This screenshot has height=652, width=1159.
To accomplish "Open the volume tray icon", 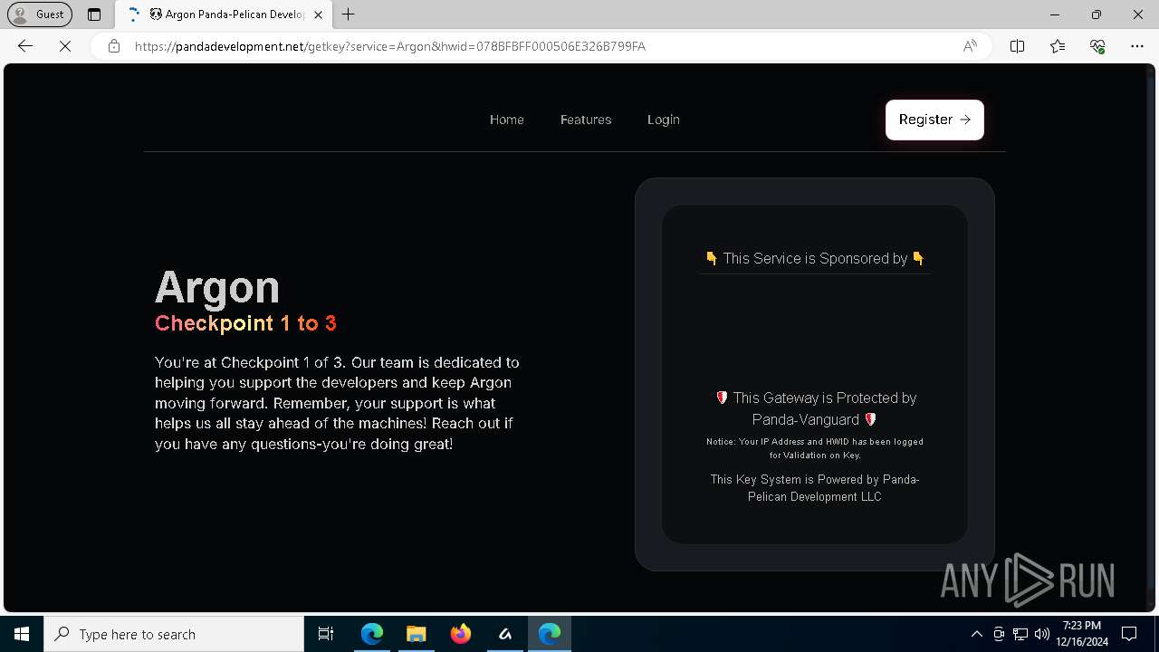I will (x=1041, y=634).
